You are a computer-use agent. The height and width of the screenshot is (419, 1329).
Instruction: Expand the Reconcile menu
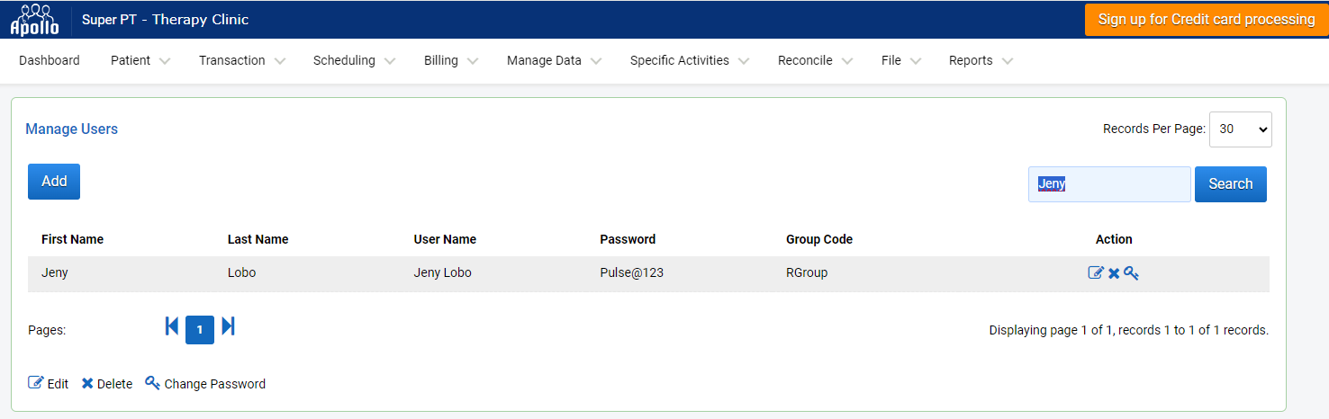click(x=815, y=60)
